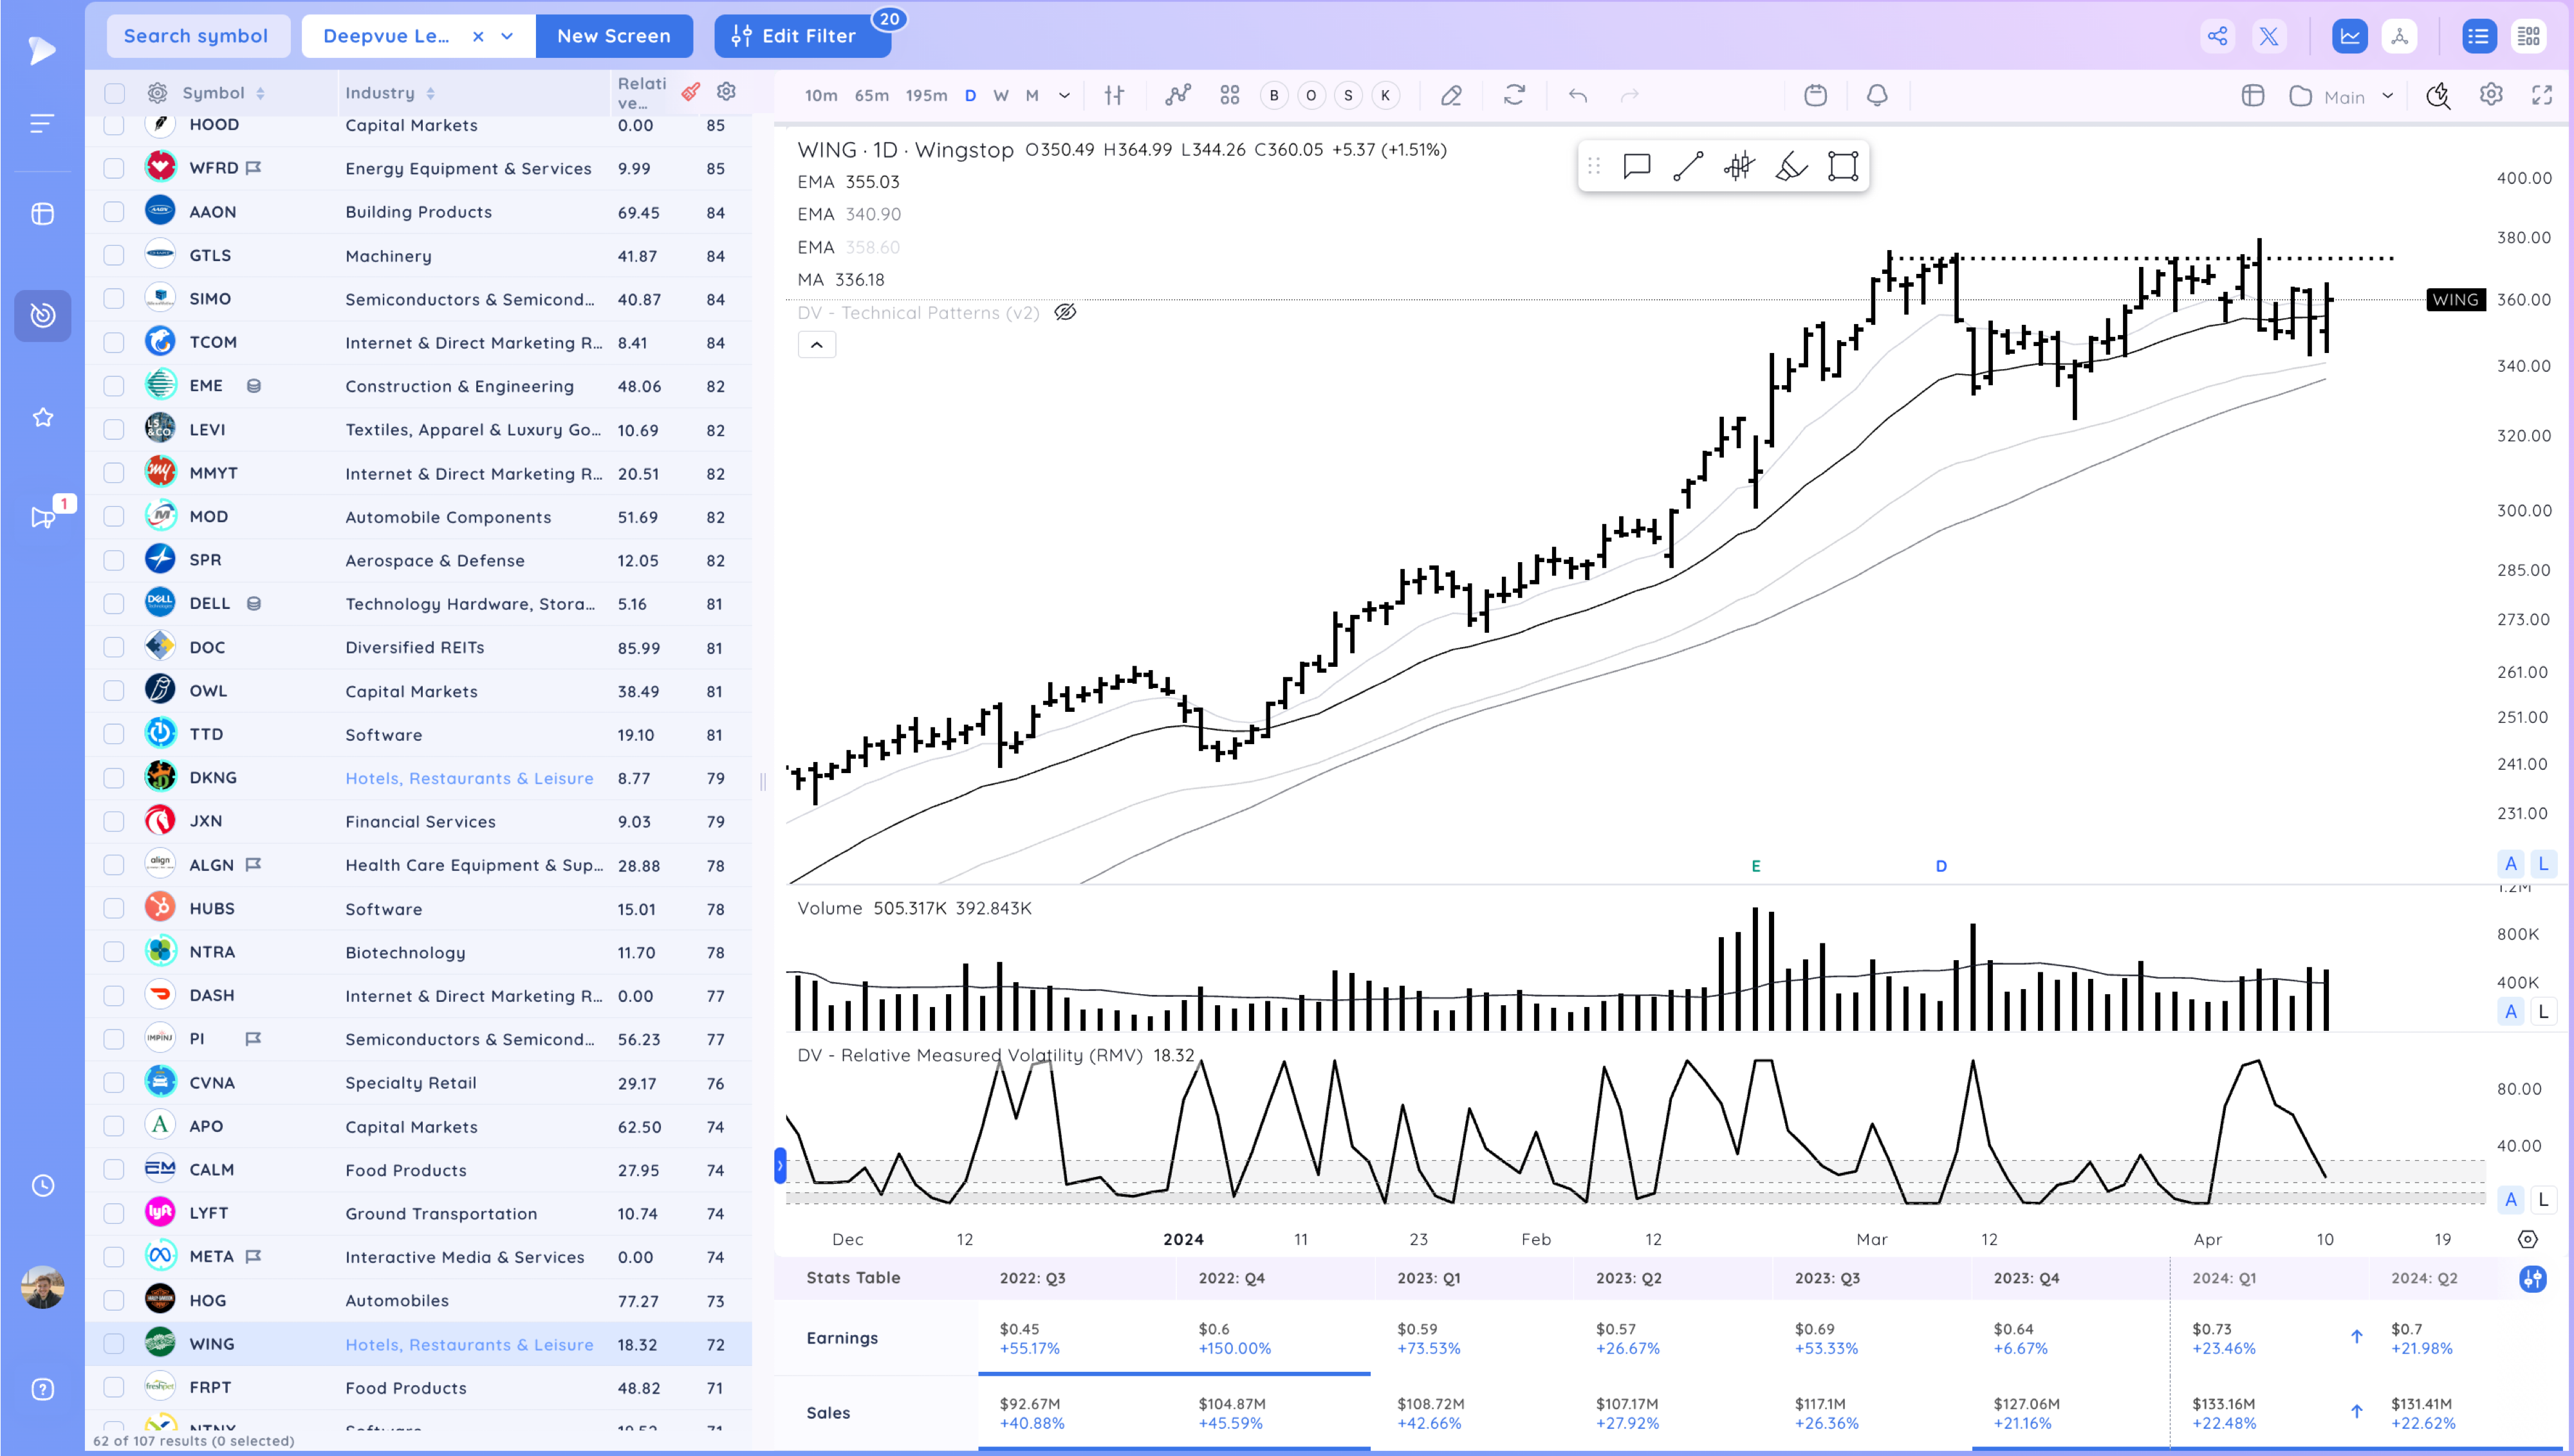Open chart settings gear icon
The width and height of the screenshot is (2574, 1456).
2491,95
